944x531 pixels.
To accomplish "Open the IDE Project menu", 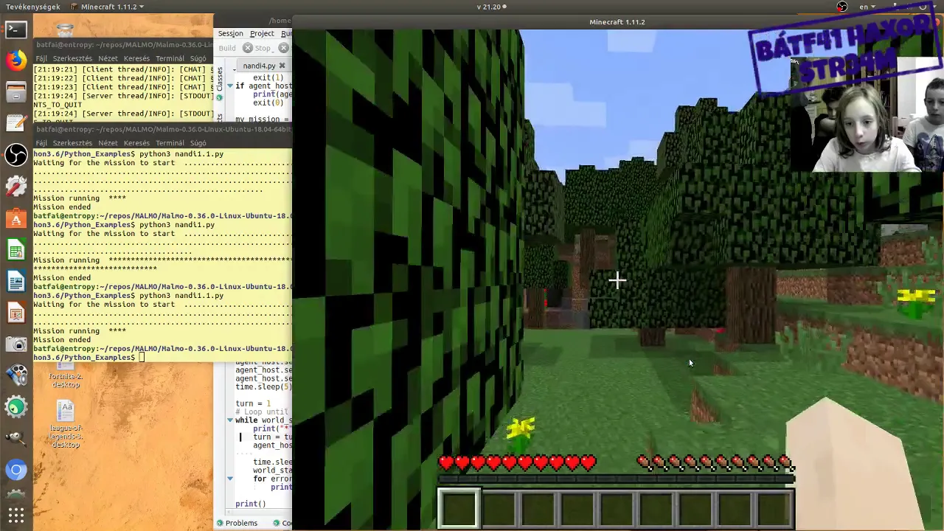I will click(x=262, y=33).
